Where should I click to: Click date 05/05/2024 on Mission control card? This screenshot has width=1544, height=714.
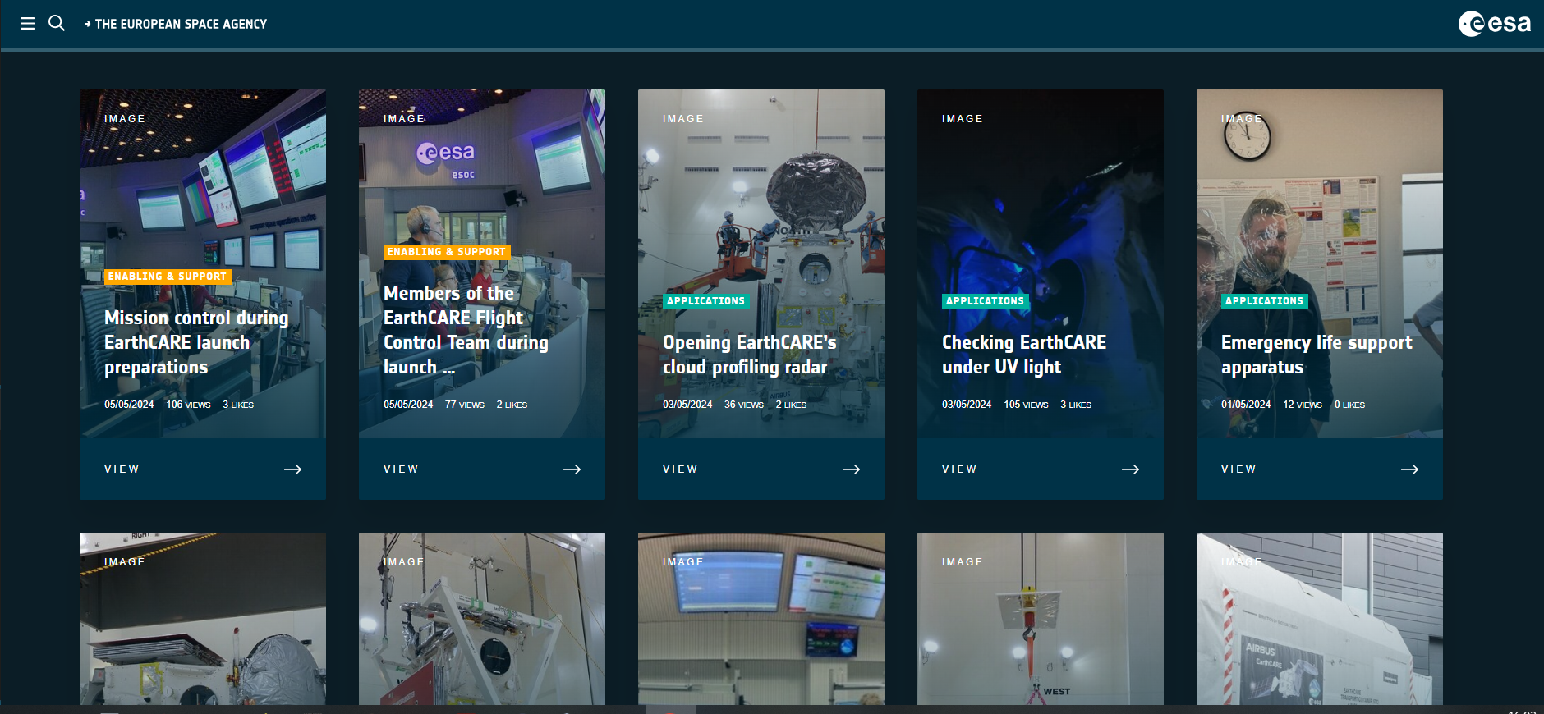click(x=129, y=405)
